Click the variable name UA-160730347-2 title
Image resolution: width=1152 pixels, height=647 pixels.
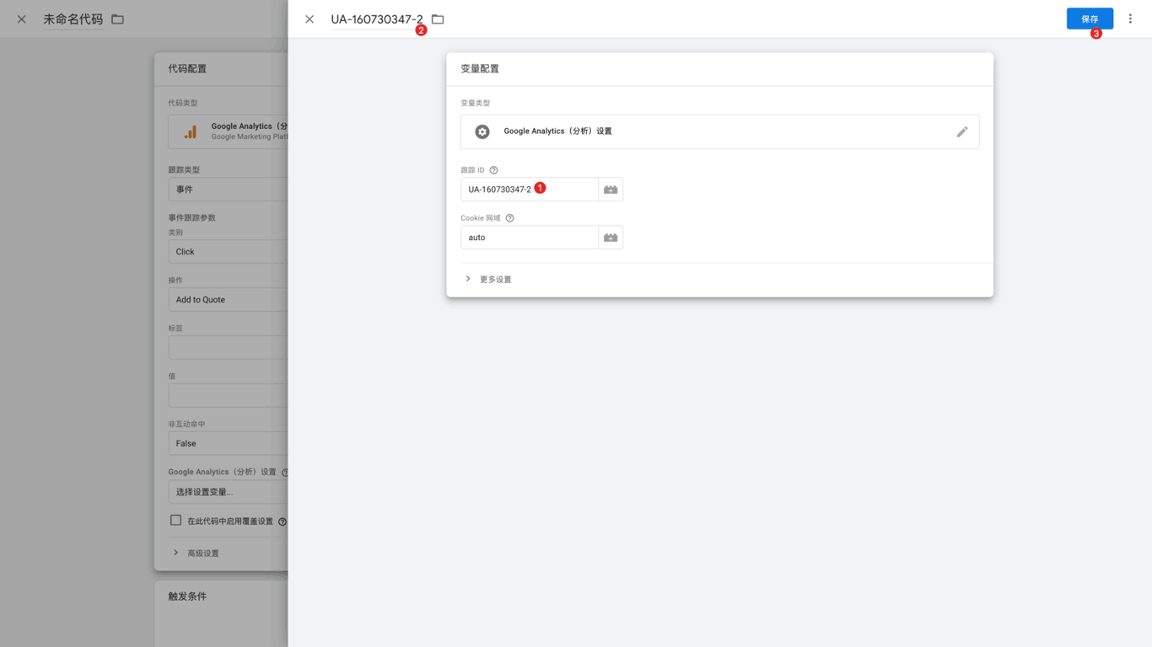(x=376, y=19)
